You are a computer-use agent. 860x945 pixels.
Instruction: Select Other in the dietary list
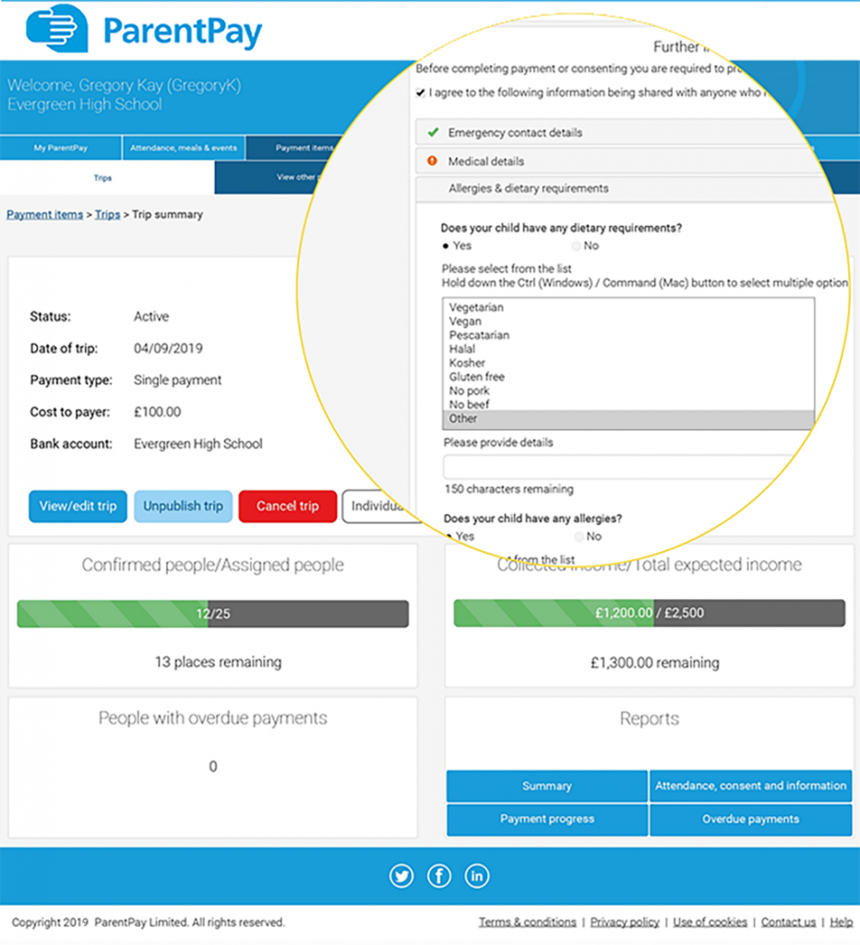[628, 419]
